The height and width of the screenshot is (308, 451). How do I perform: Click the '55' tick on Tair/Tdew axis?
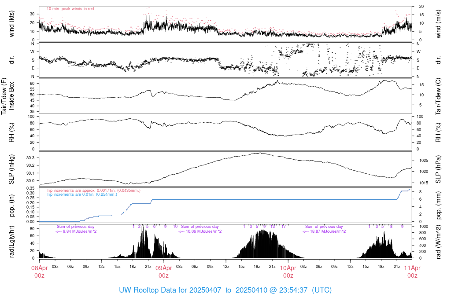click(32, 89)
